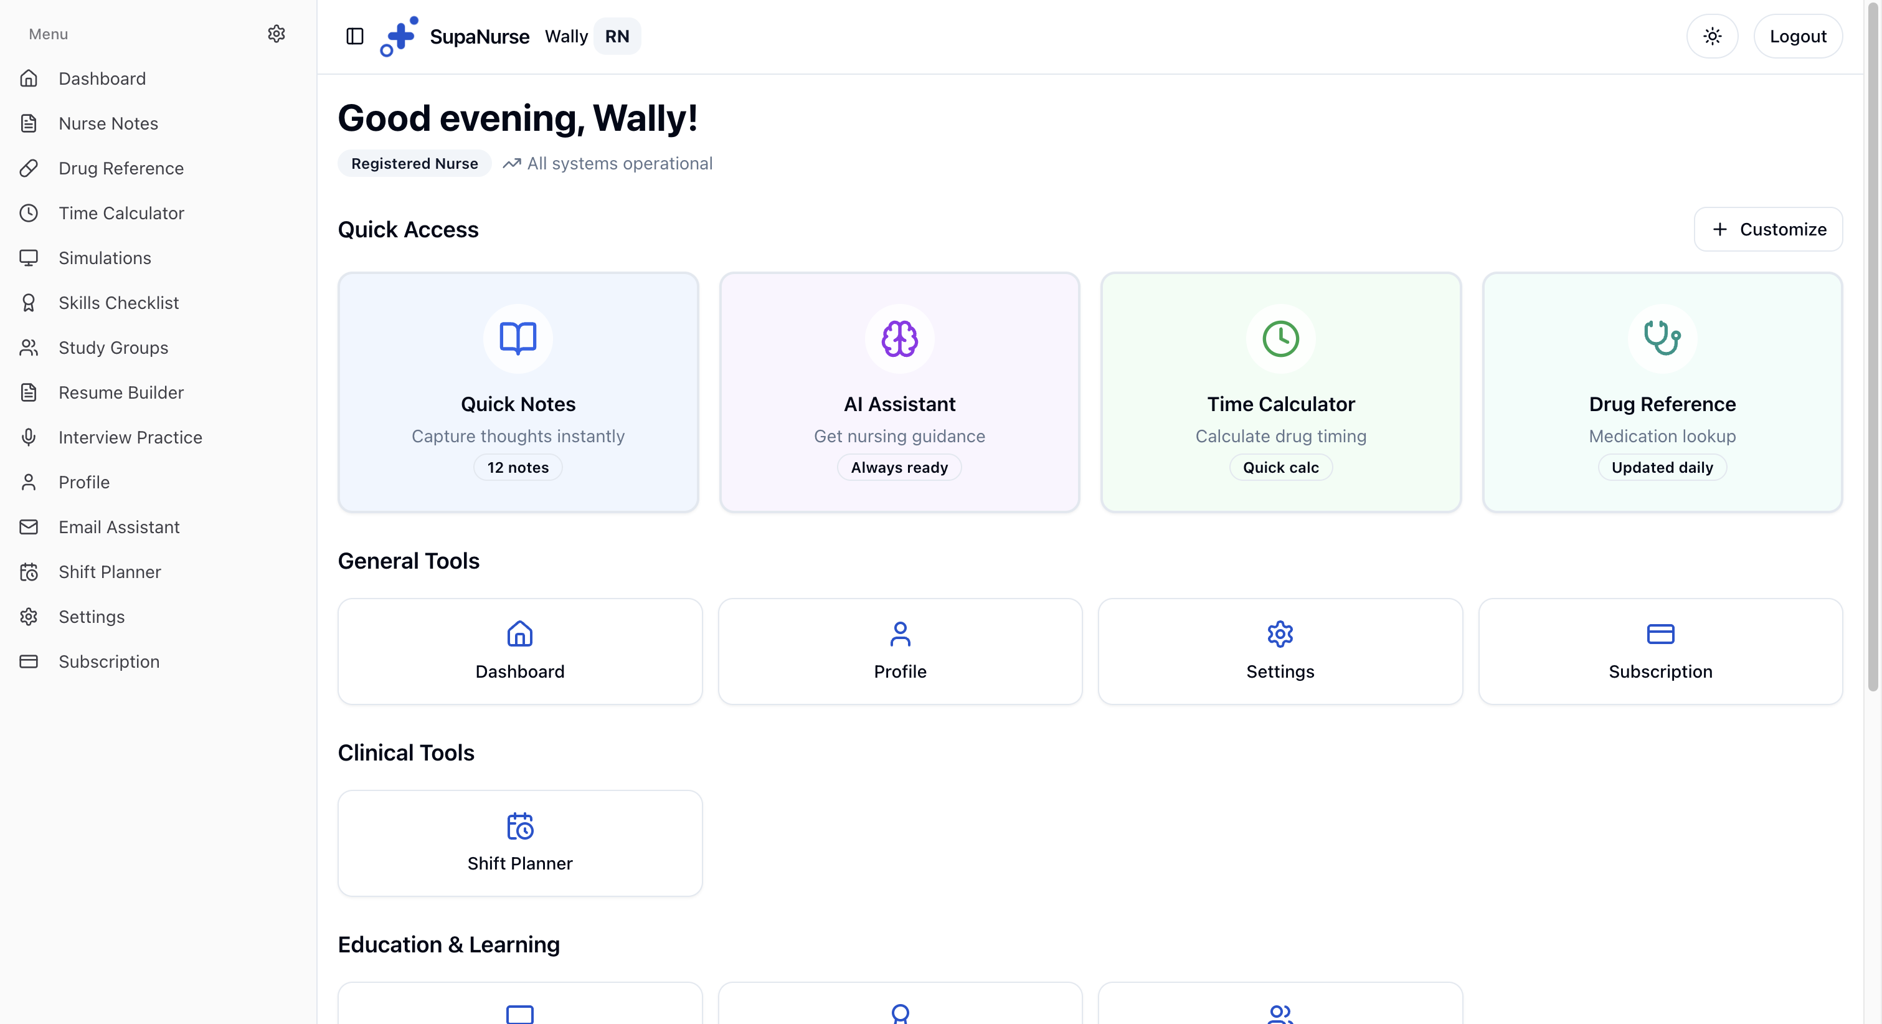Select Simulations in the sidebar menu
Viewport: 1882px width, 1024px height.
[105, 257]
